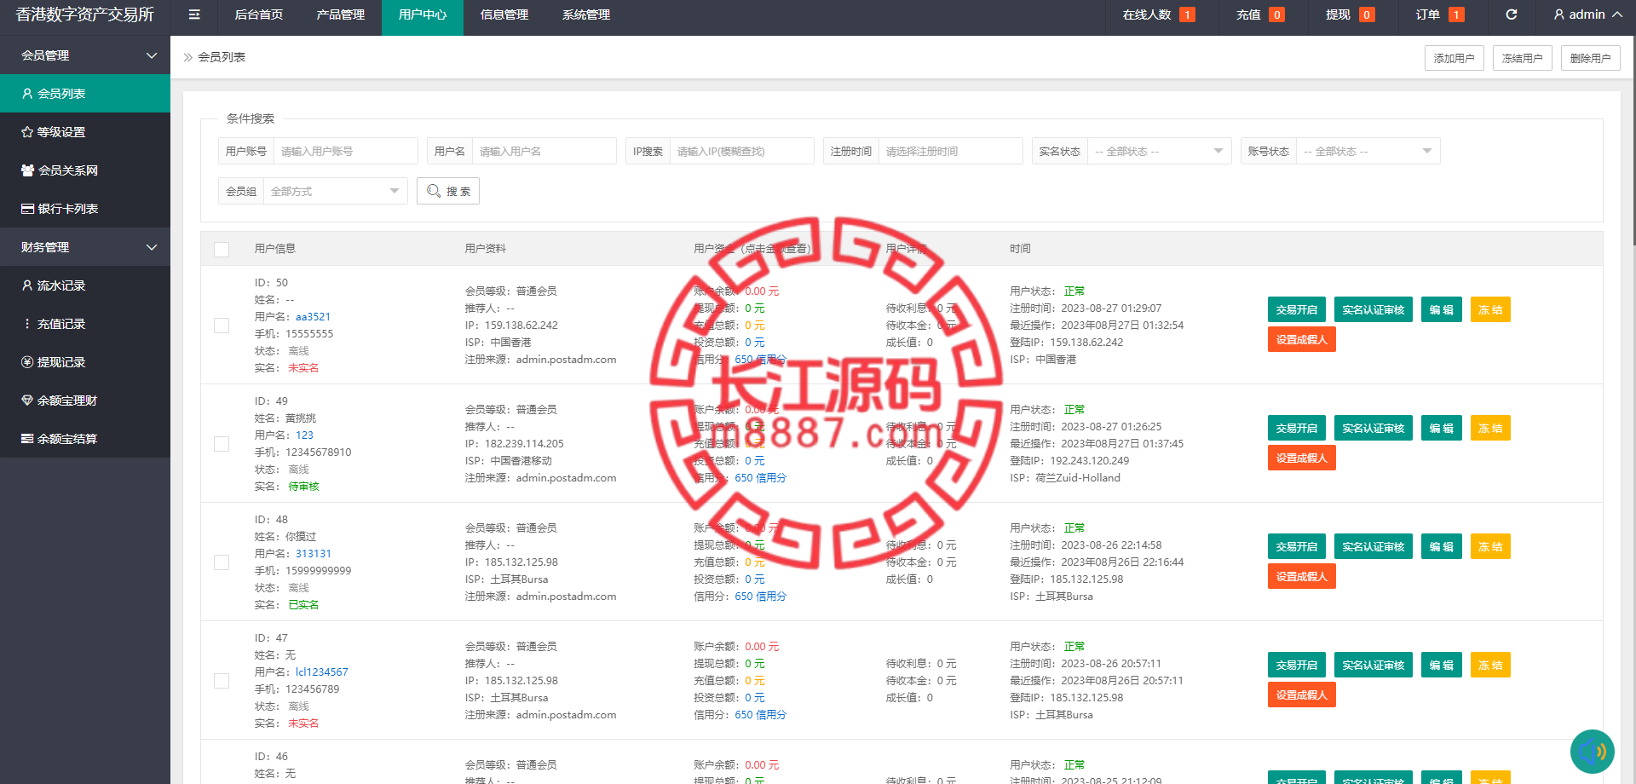The height and width of the screenshot is (784, 1636).
Task: Open the 账号状态 dropdown
Action: point(1368,151)
